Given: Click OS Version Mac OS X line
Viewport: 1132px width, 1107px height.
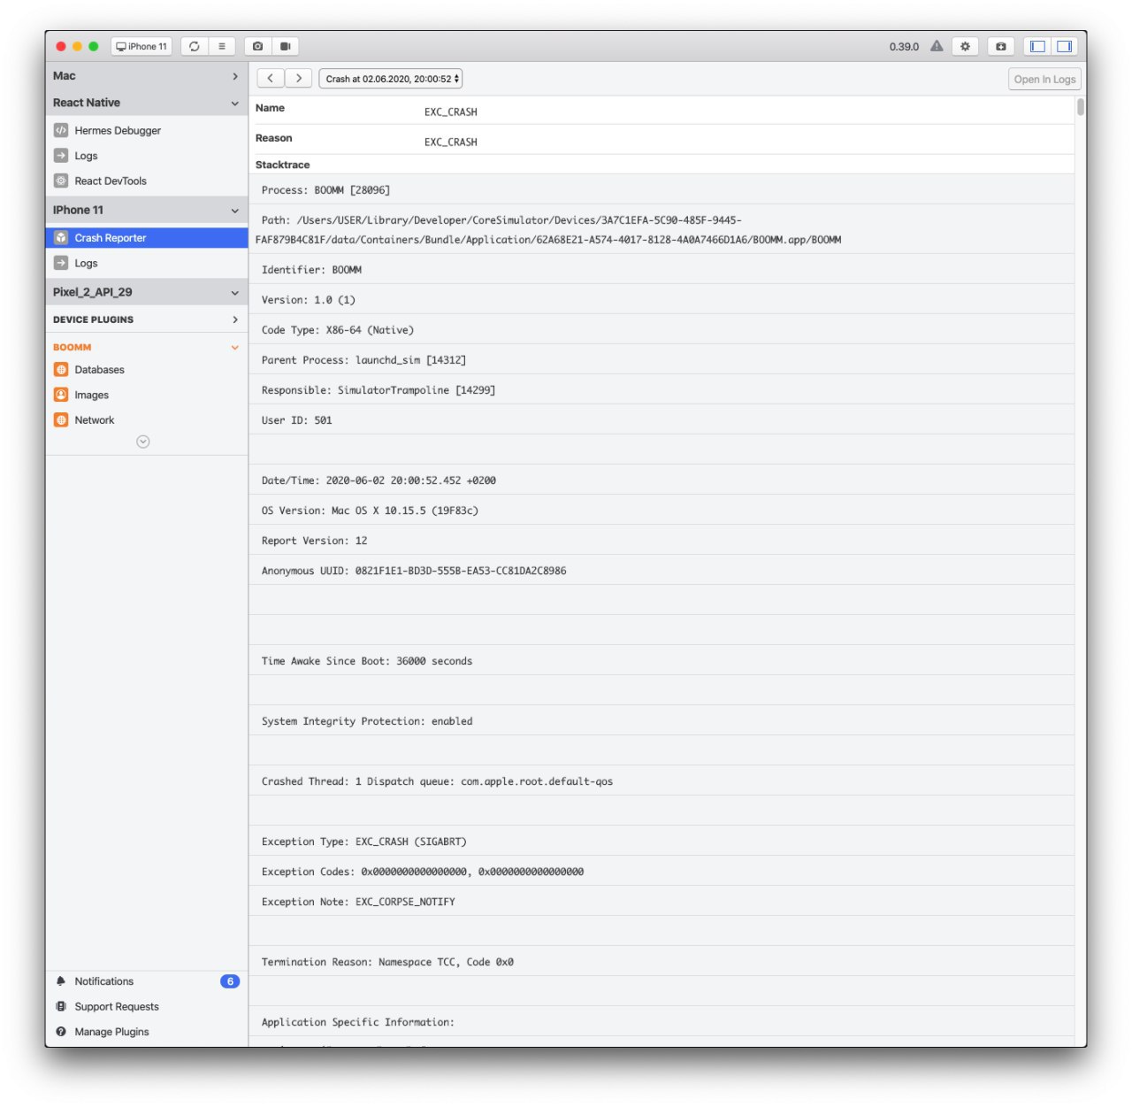Looking at the screenshot, I should pyautogui.click(x=662, y=511).
